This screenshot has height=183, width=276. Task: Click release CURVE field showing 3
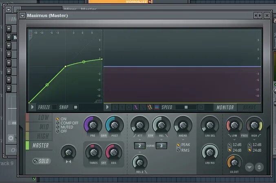[161, 146]
